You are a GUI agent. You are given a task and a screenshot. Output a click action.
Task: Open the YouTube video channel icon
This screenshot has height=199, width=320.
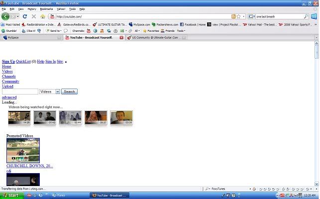(89, 31)
